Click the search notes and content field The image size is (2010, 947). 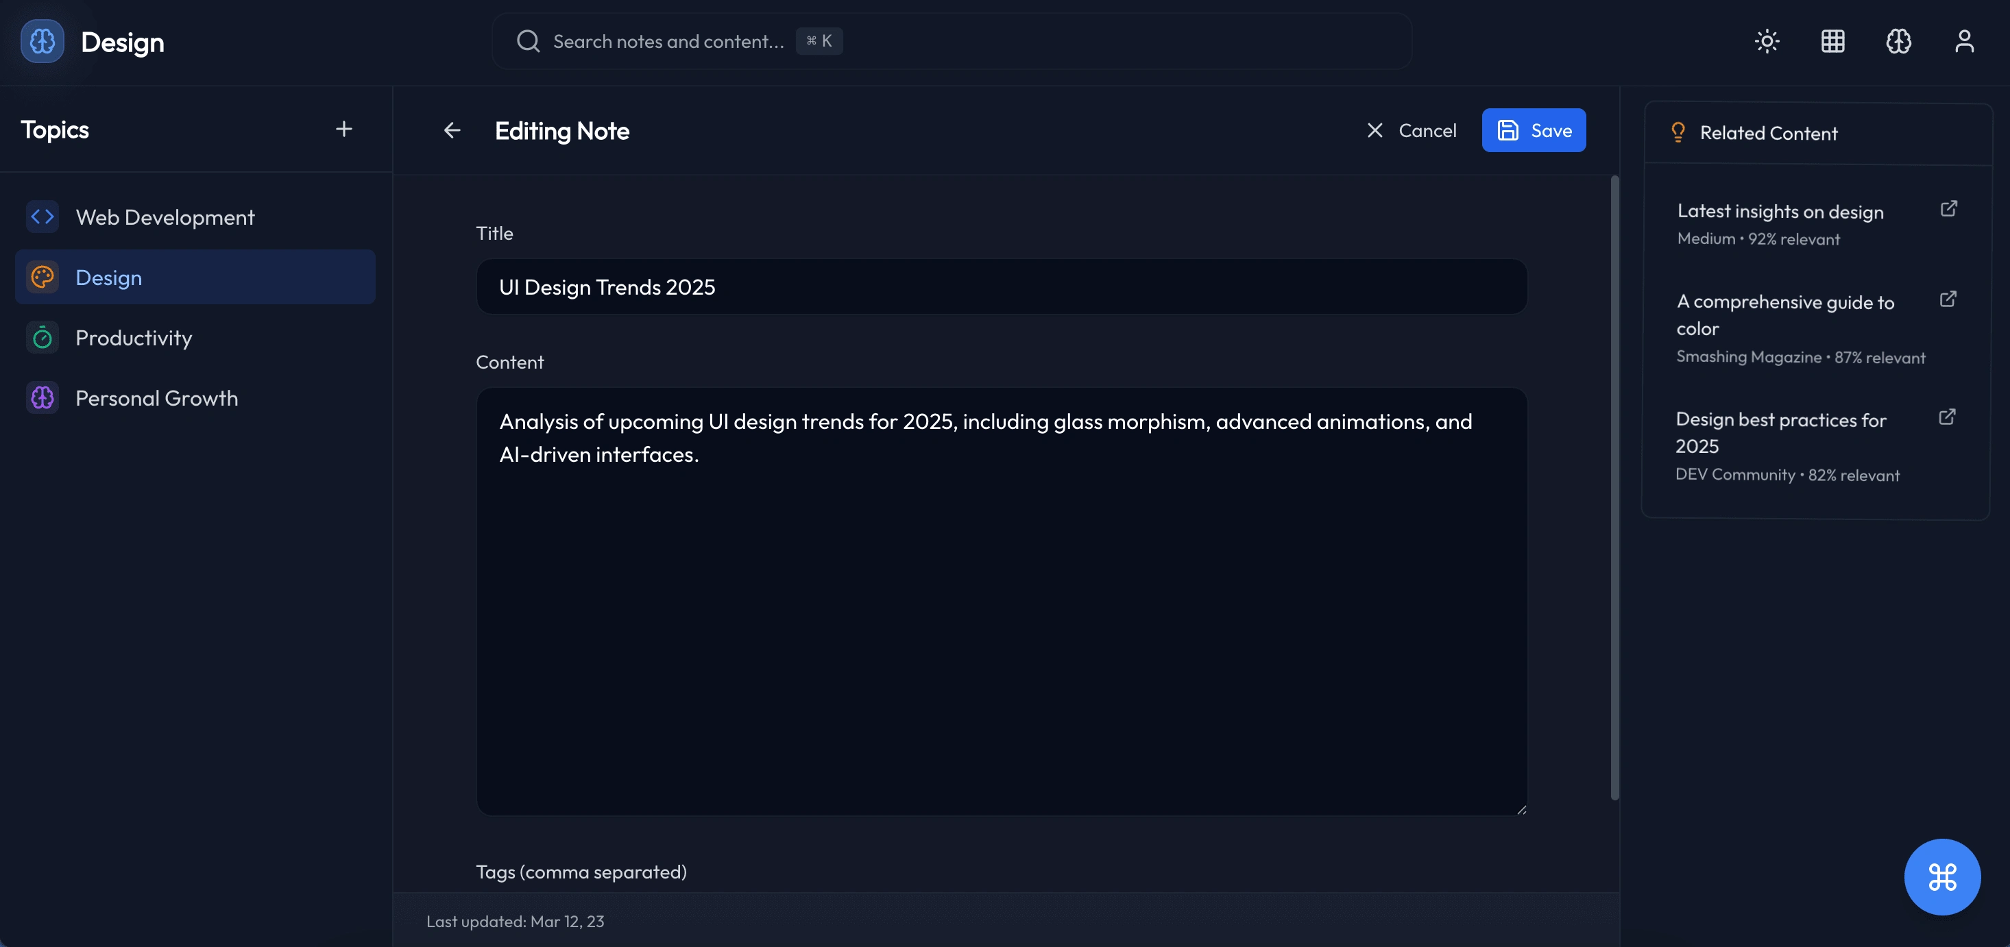[952, 41]
